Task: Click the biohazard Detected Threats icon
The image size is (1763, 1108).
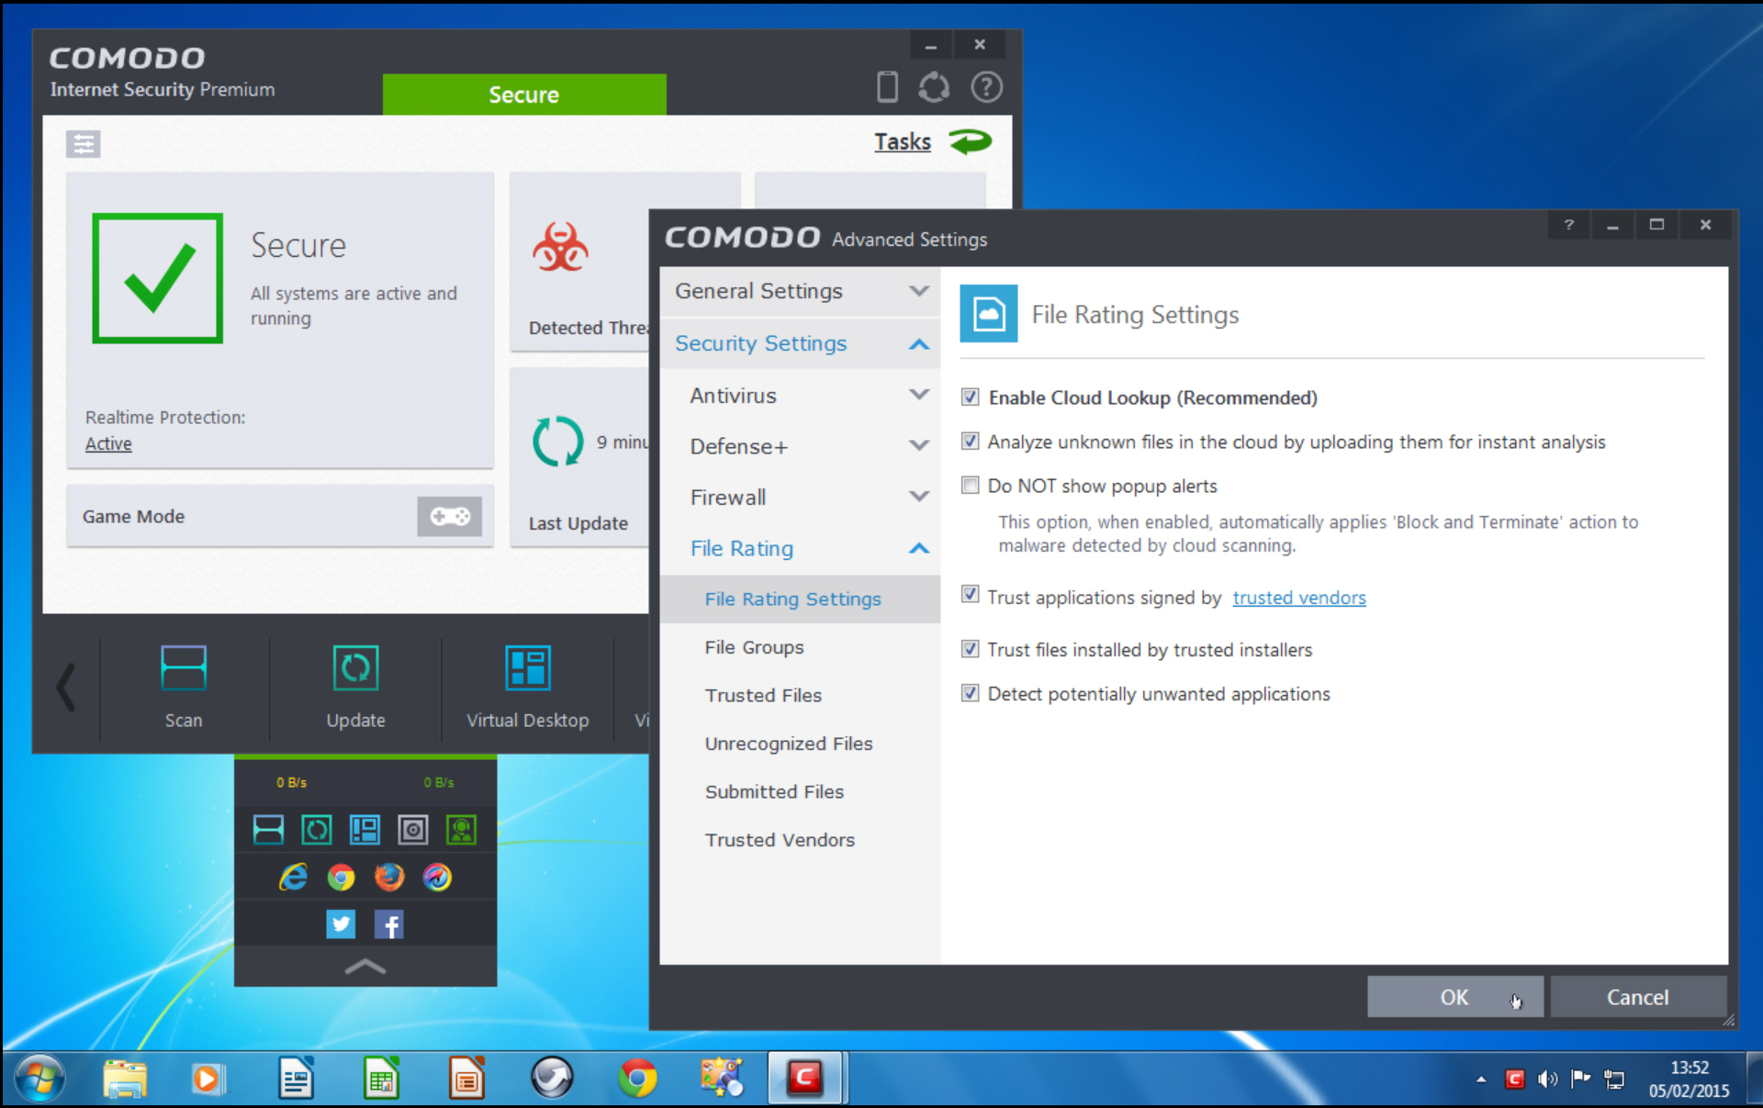Action: click(x=560, y=252)
